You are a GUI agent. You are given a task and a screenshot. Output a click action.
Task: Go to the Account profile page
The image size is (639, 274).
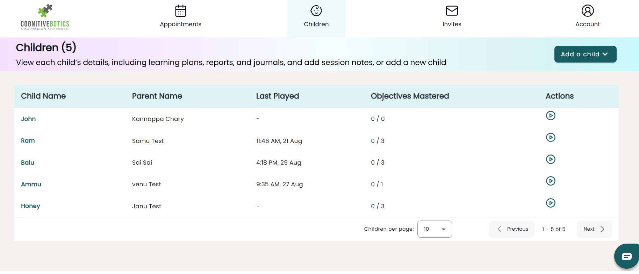pyautogui.click(x=587, y=17)
